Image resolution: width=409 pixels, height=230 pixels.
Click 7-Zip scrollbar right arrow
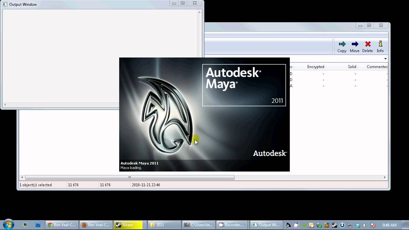385,177
